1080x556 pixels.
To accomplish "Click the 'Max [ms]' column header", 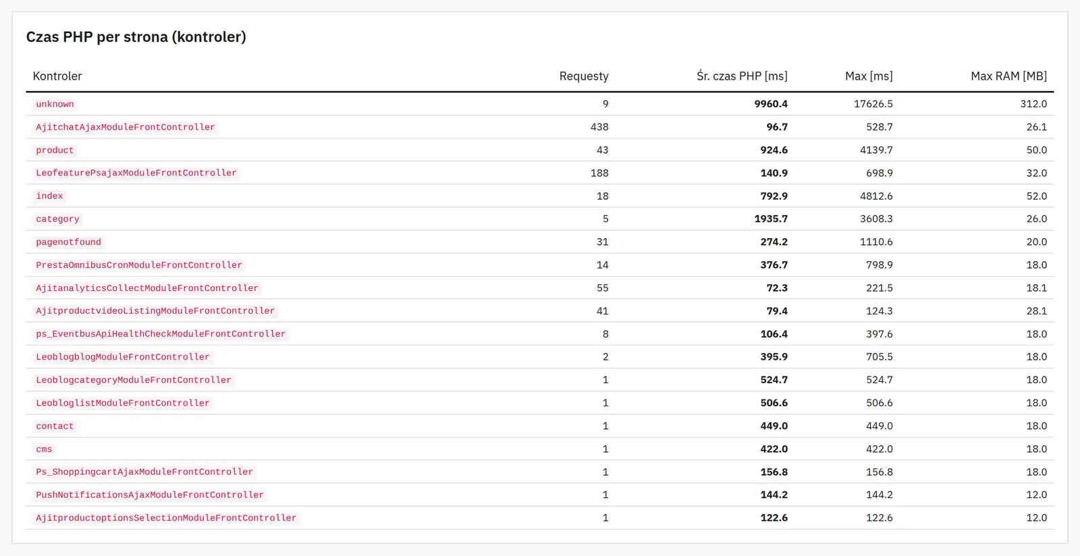I will click(869, 76).
